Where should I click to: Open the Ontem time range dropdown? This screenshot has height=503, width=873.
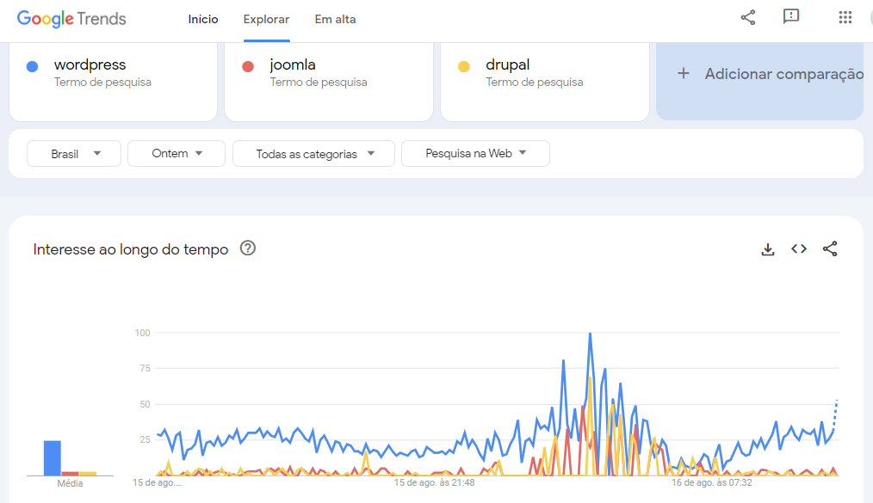pos(176,153)
